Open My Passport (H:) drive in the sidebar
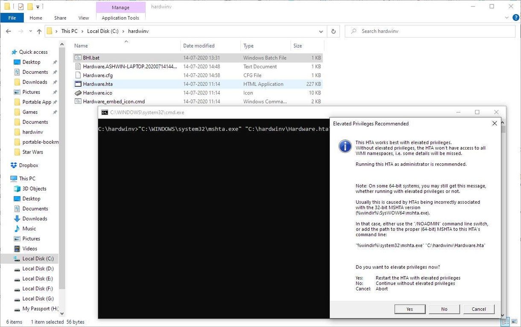The width and height of the screenshot is (521, 327). tap(40, 309)
